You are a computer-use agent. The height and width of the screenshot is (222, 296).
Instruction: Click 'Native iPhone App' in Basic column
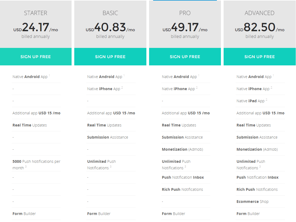point(104,89)
